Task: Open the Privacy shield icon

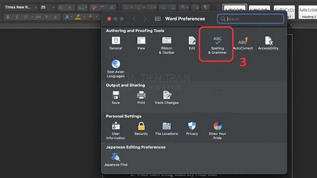Action: pos(192,128)
